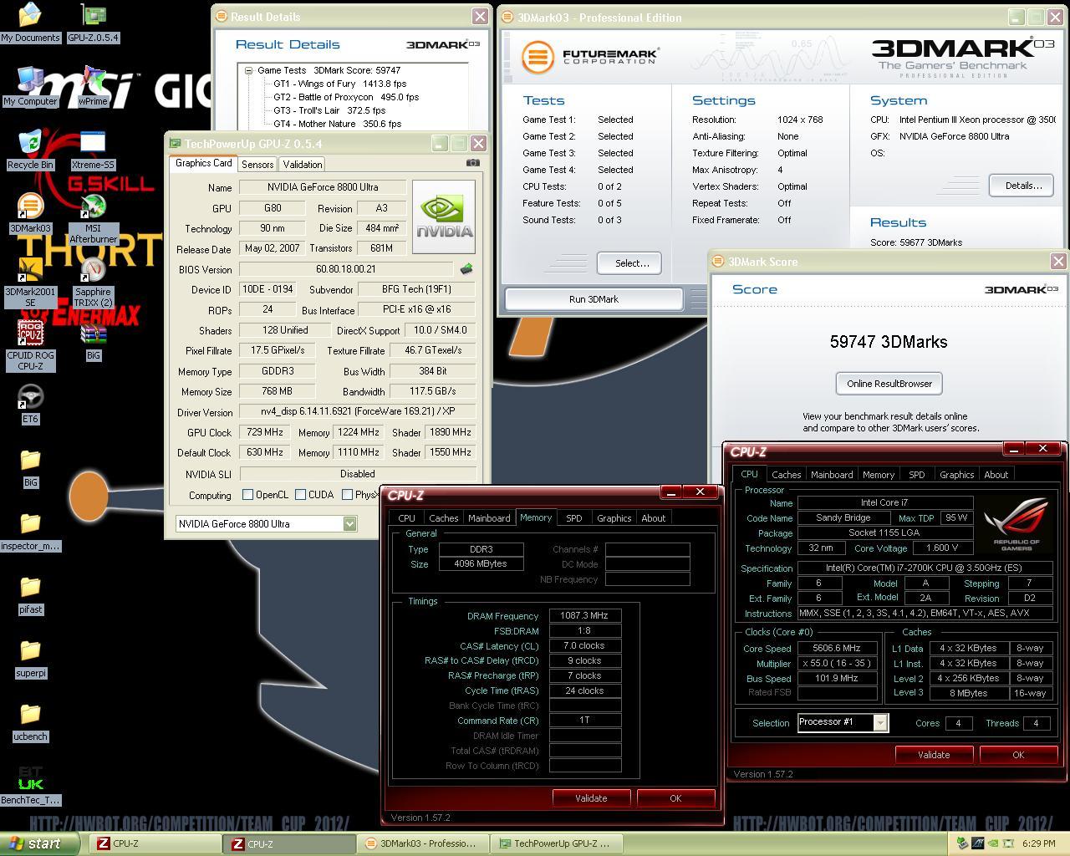Launch 3DMark03 desktop shortcut
Viewport: 1070px width, 856px height.
coord(30,212)
